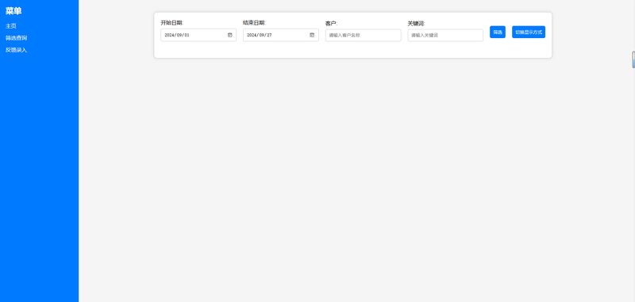
Task: Click the 菜单 heading in the sidebar
Action: pos(13,11)
